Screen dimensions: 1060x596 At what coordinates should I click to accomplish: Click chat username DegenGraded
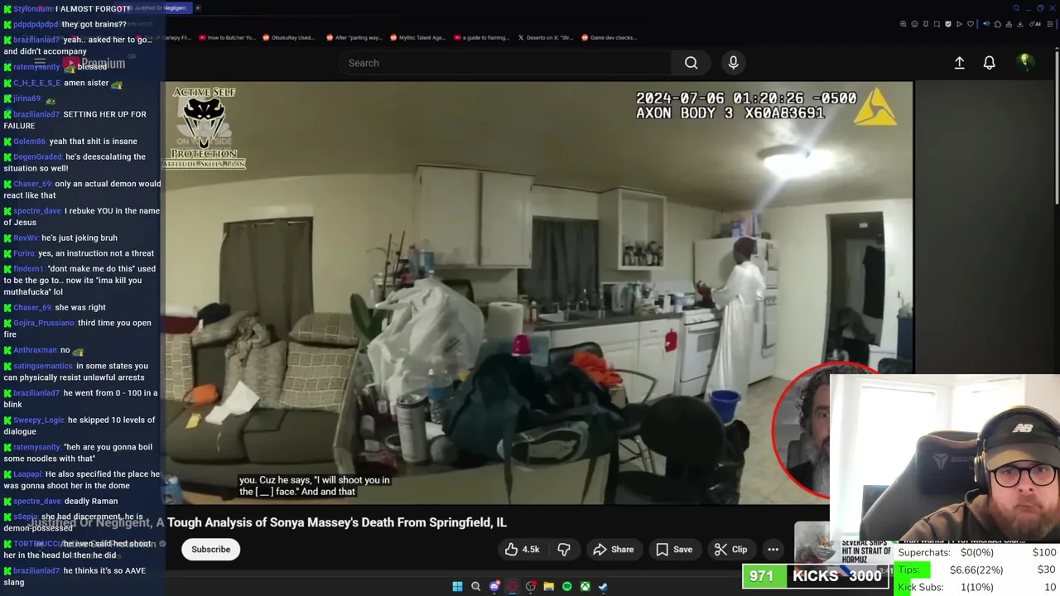tap(37, 157)
